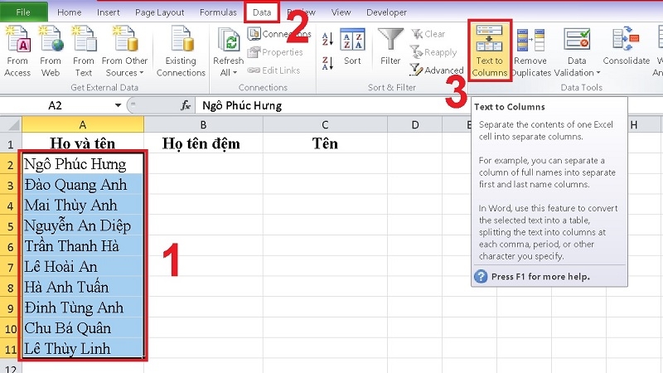This screenshot has width=663, height=373.
Task: Select cell "Chu Bá Quân"
Action: coord(83,327)
